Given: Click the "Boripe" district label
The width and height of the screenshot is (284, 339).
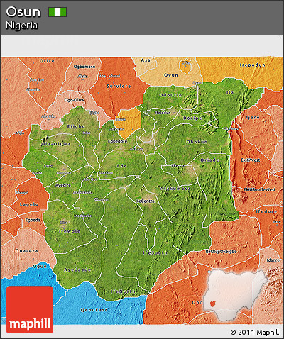Looking at the screenshot, I should coord(192,118).
